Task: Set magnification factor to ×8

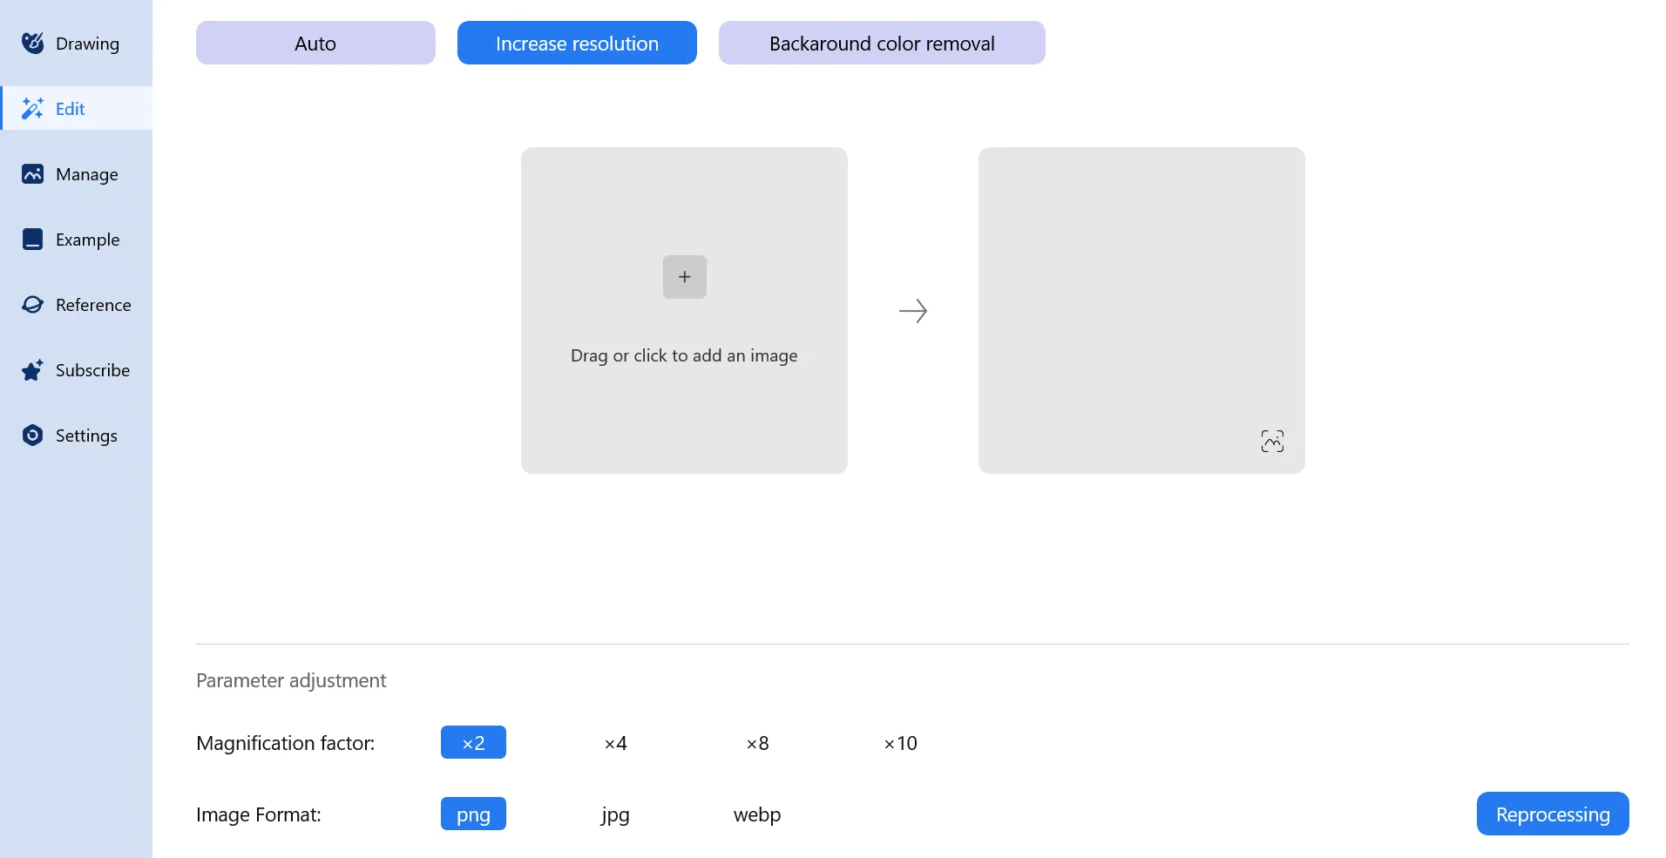Action: click(x=757, y=743)
